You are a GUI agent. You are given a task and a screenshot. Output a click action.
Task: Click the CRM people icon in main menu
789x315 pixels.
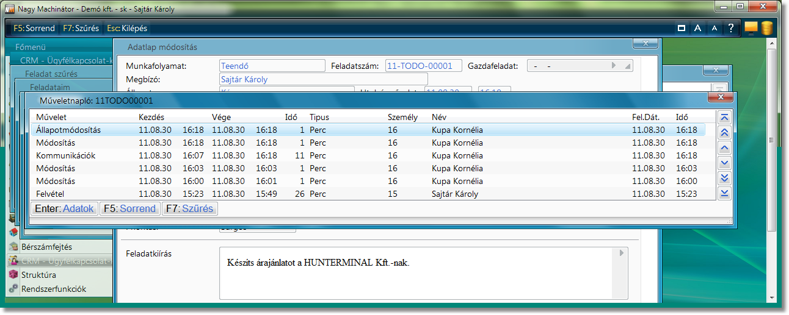pos(13,261)
